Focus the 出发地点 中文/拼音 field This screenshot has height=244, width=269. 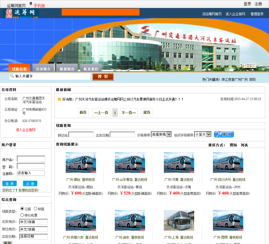[34, 222]
